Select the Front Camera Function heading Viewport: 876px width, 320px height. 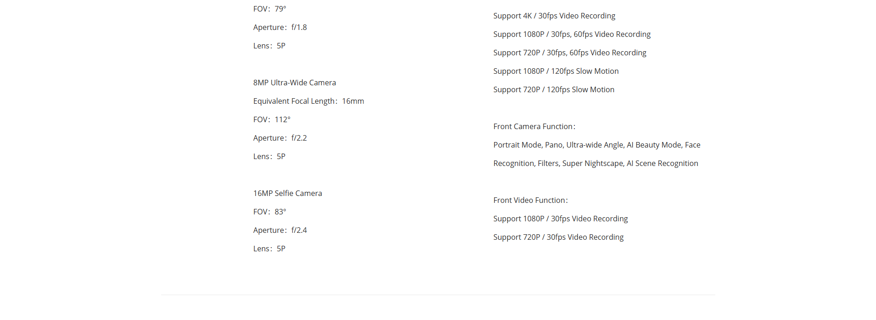[x=534, y=126]
